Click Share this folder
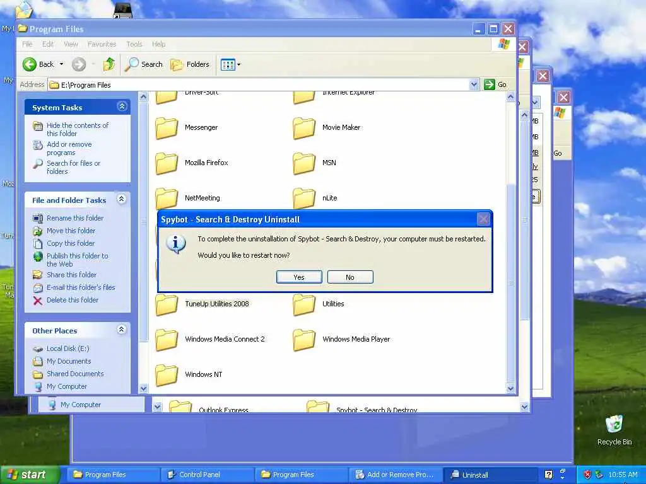Screen dimensions: 646x484 pos(71,275)
